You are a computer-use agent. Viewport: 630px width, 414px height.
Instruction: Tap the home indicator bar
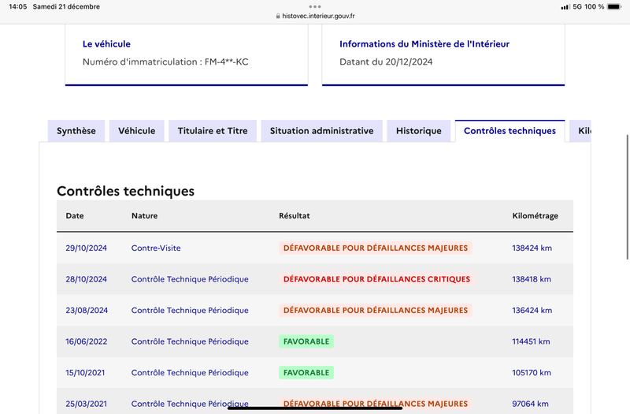click(x=315, y=408)
